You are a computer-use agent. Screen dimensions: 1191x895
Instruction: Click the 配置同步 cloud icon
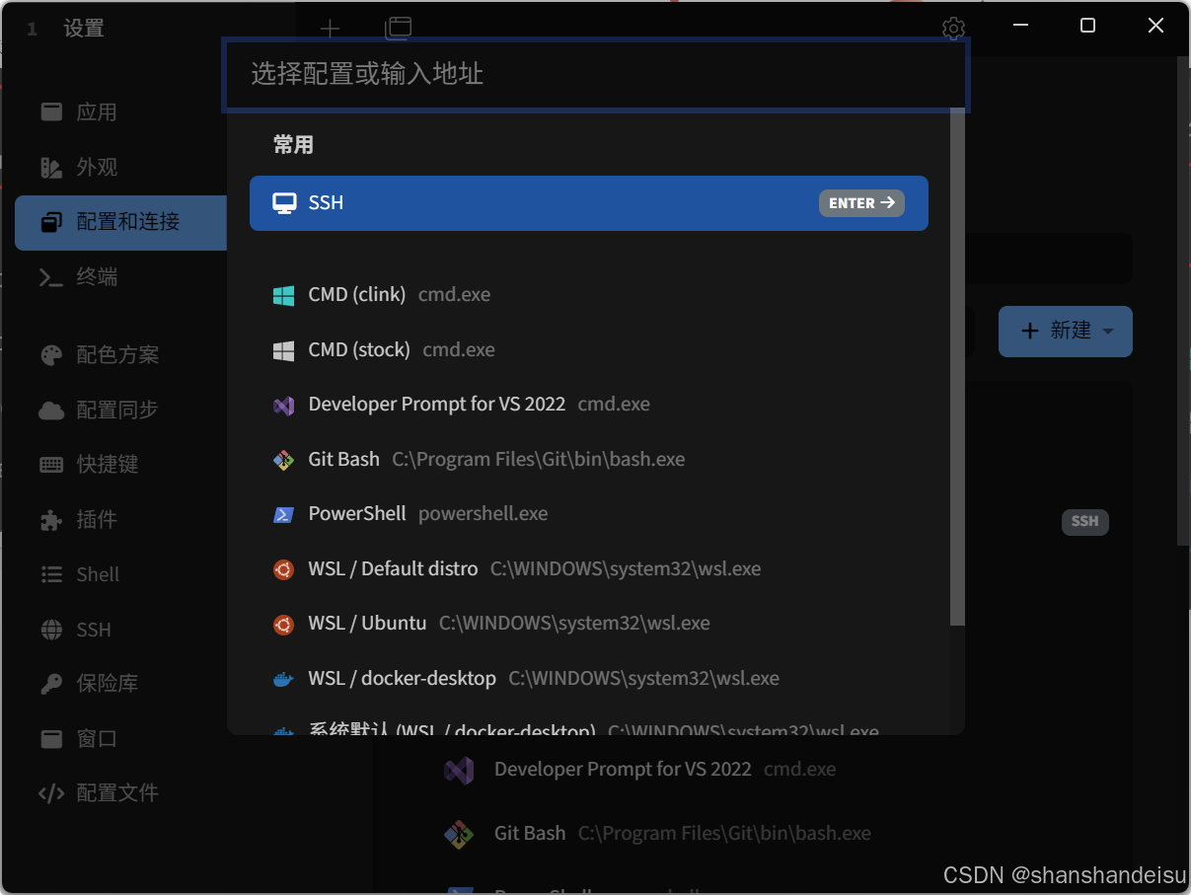51,410
